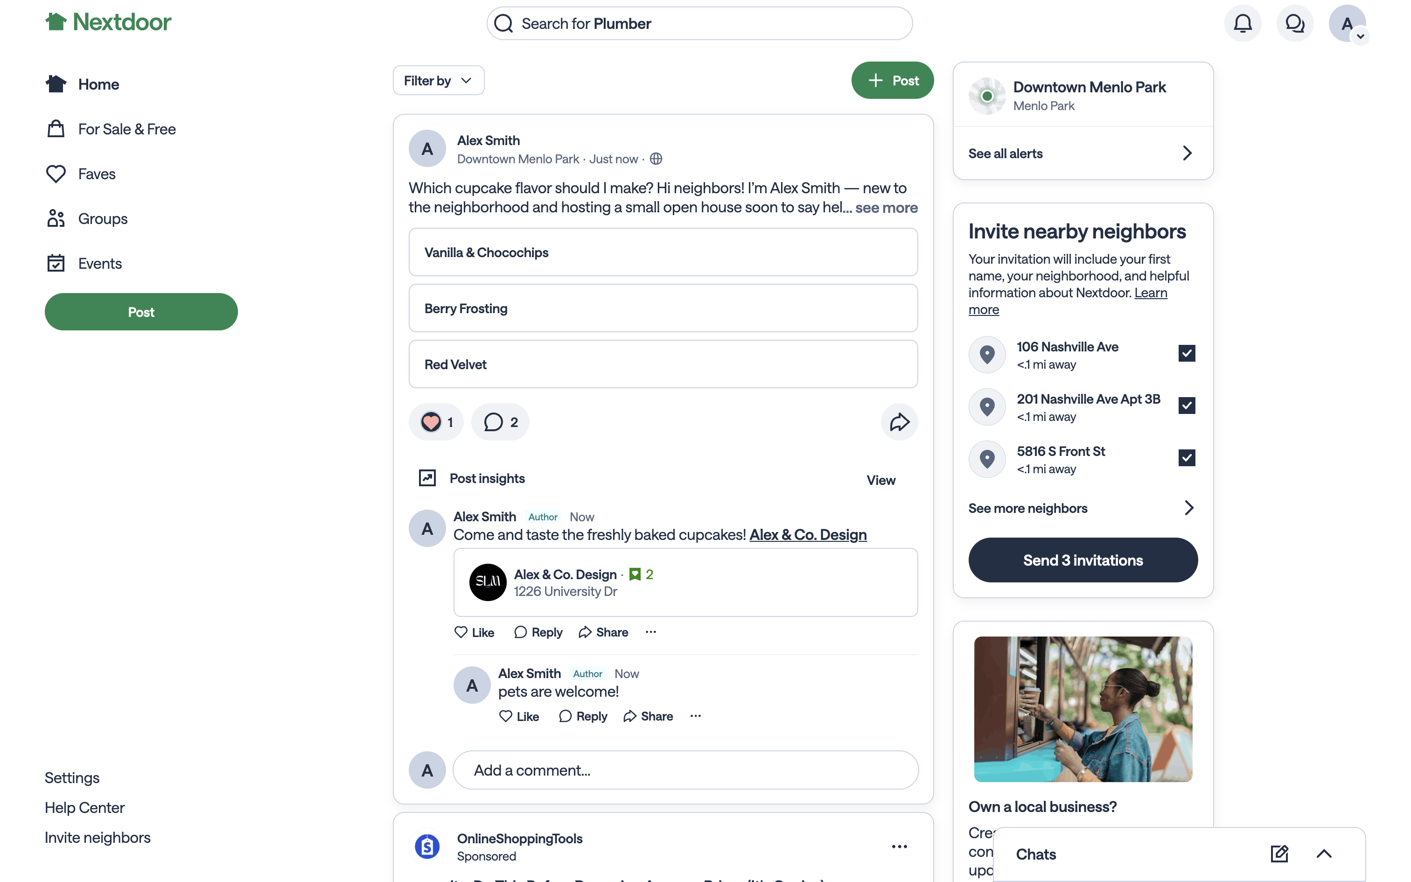Click Send 3 invitations button
Screen dimensions: 1411x882
point(1083,560)
